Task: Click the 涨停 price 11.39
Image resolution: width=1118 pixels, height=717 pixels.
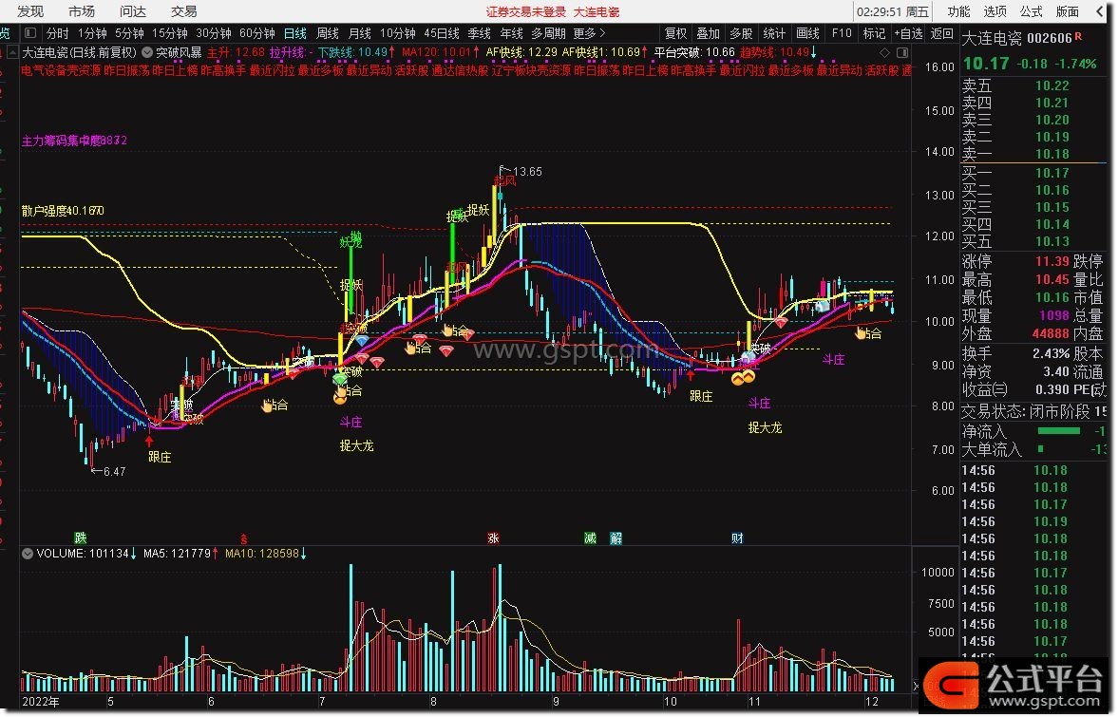Action: pyautogui.click(x=1052, y=261)
